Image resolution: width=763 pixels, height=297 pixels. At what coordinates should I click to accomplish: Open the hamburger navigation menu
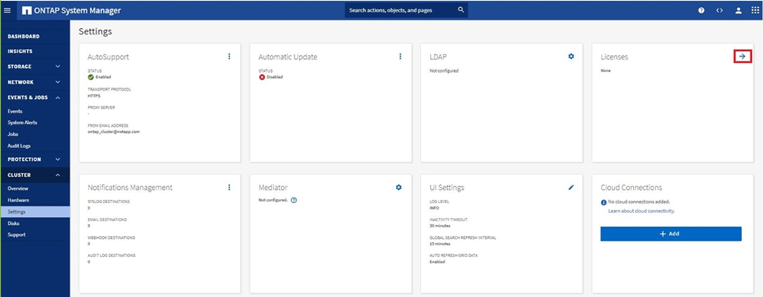(x=7, y=11)
